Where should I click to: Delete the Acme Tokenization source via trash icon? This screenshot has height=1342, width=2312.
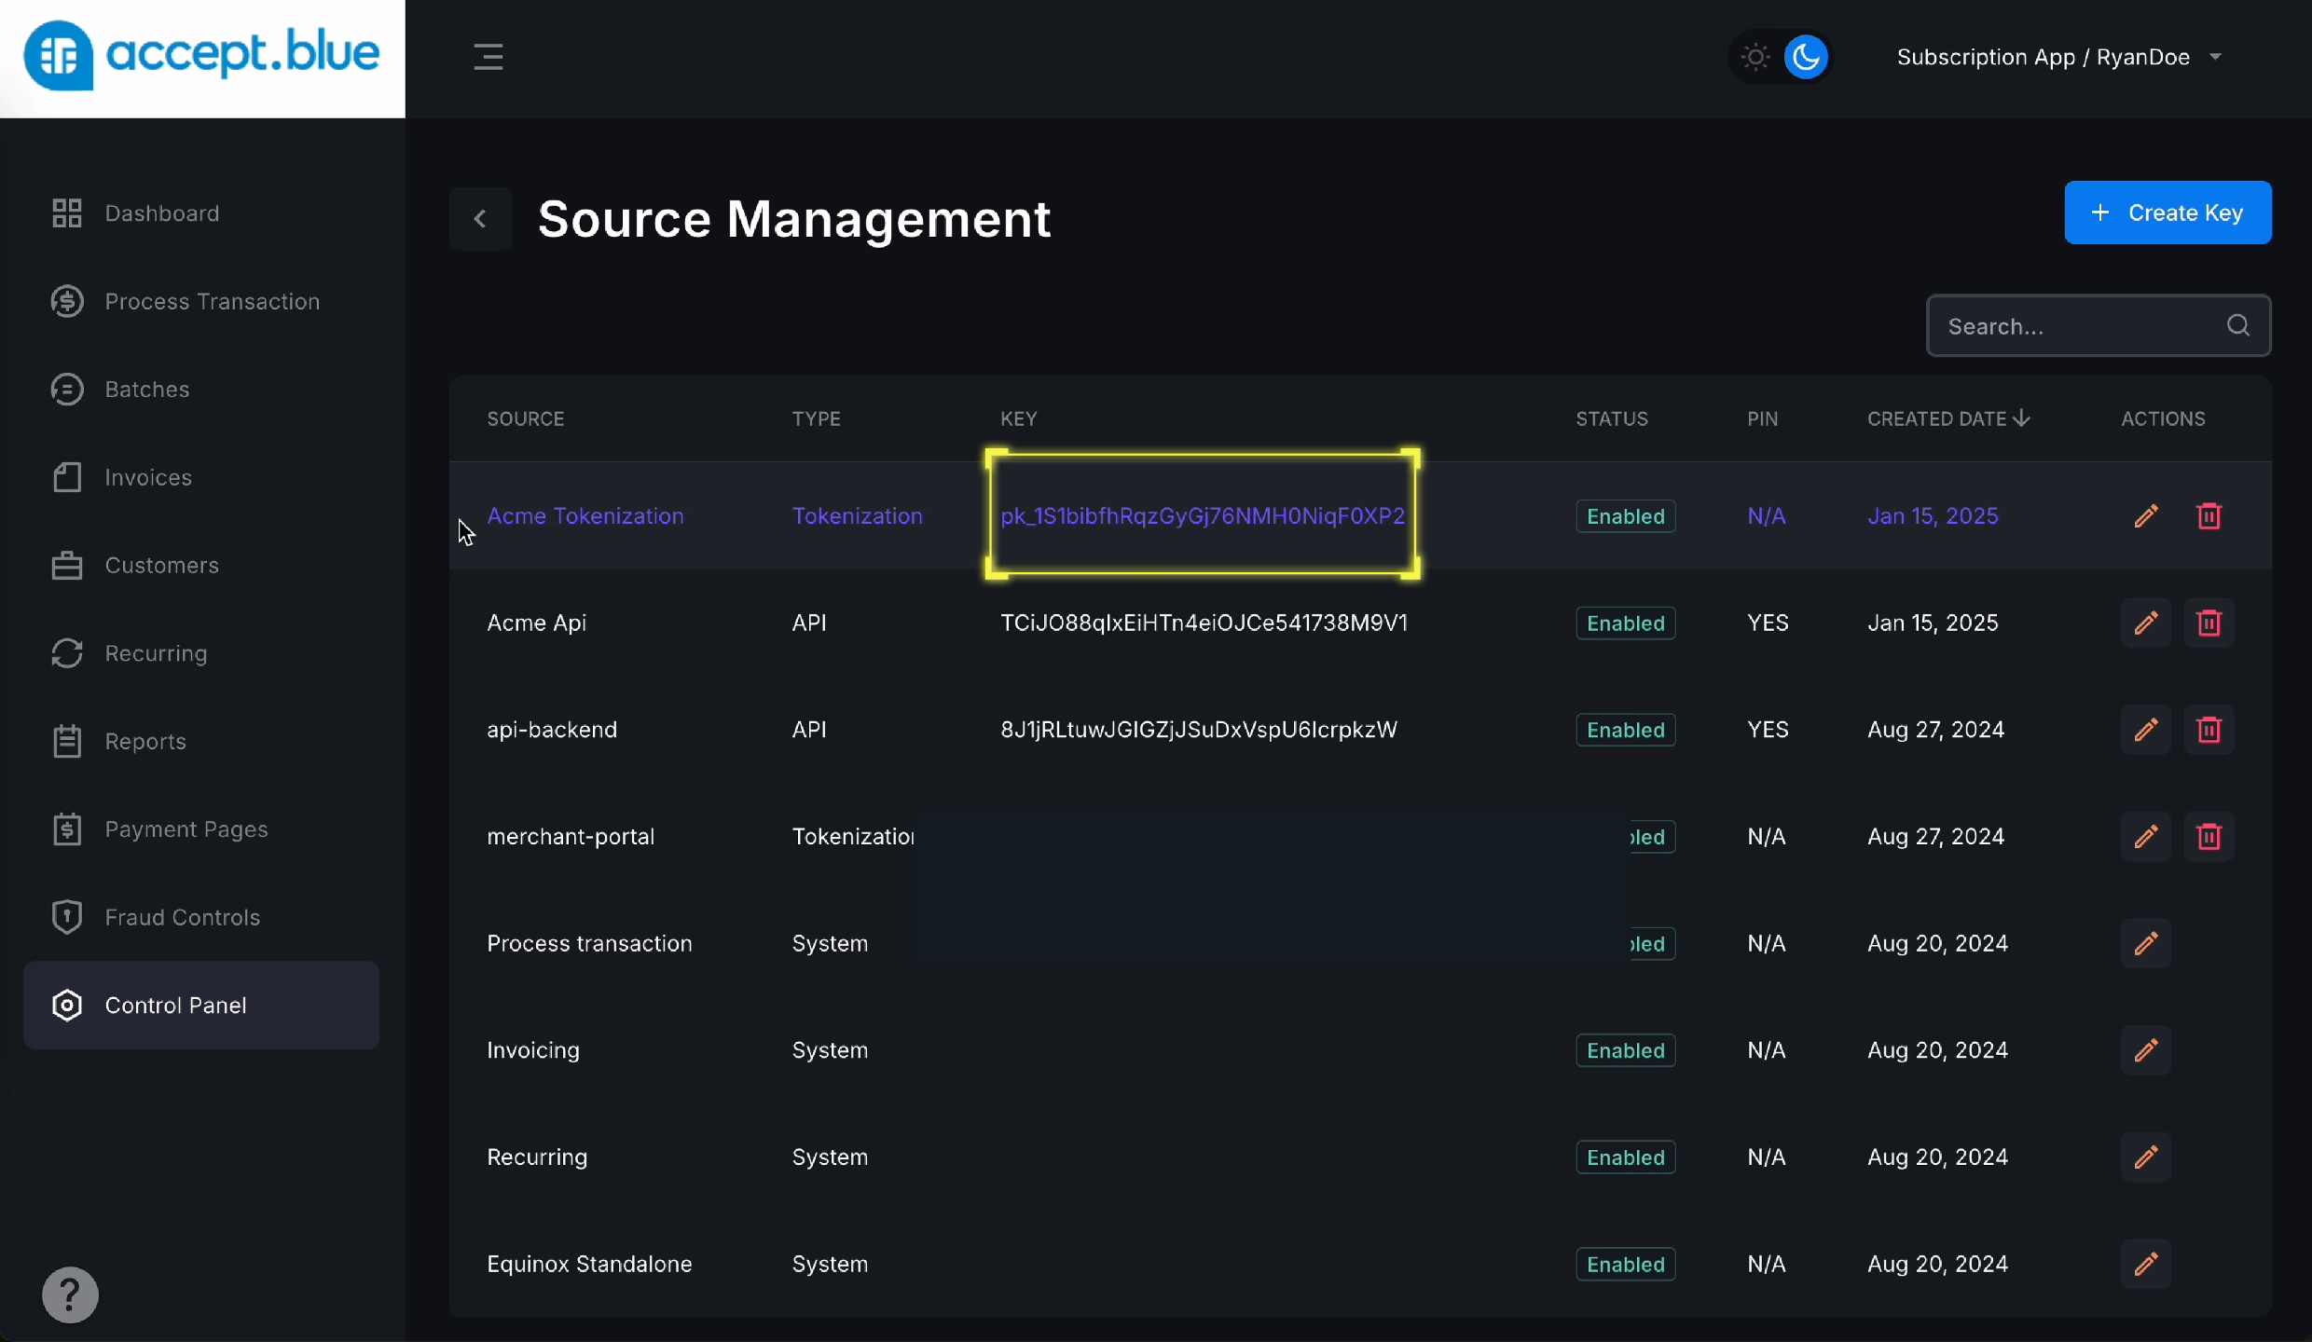click(x=2209, y=515)
